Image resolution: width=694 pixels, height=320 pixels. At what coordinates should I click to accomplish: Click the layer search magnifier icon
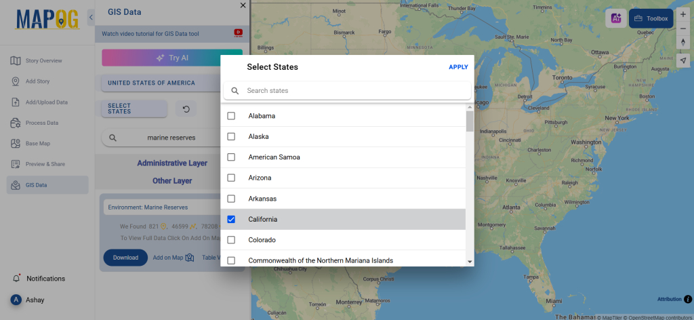coord(113,138)
